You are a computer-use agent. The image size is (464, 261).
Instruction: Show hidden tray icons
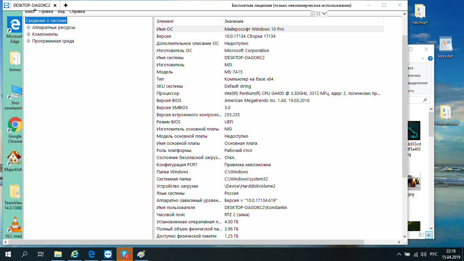click(399, 254)
